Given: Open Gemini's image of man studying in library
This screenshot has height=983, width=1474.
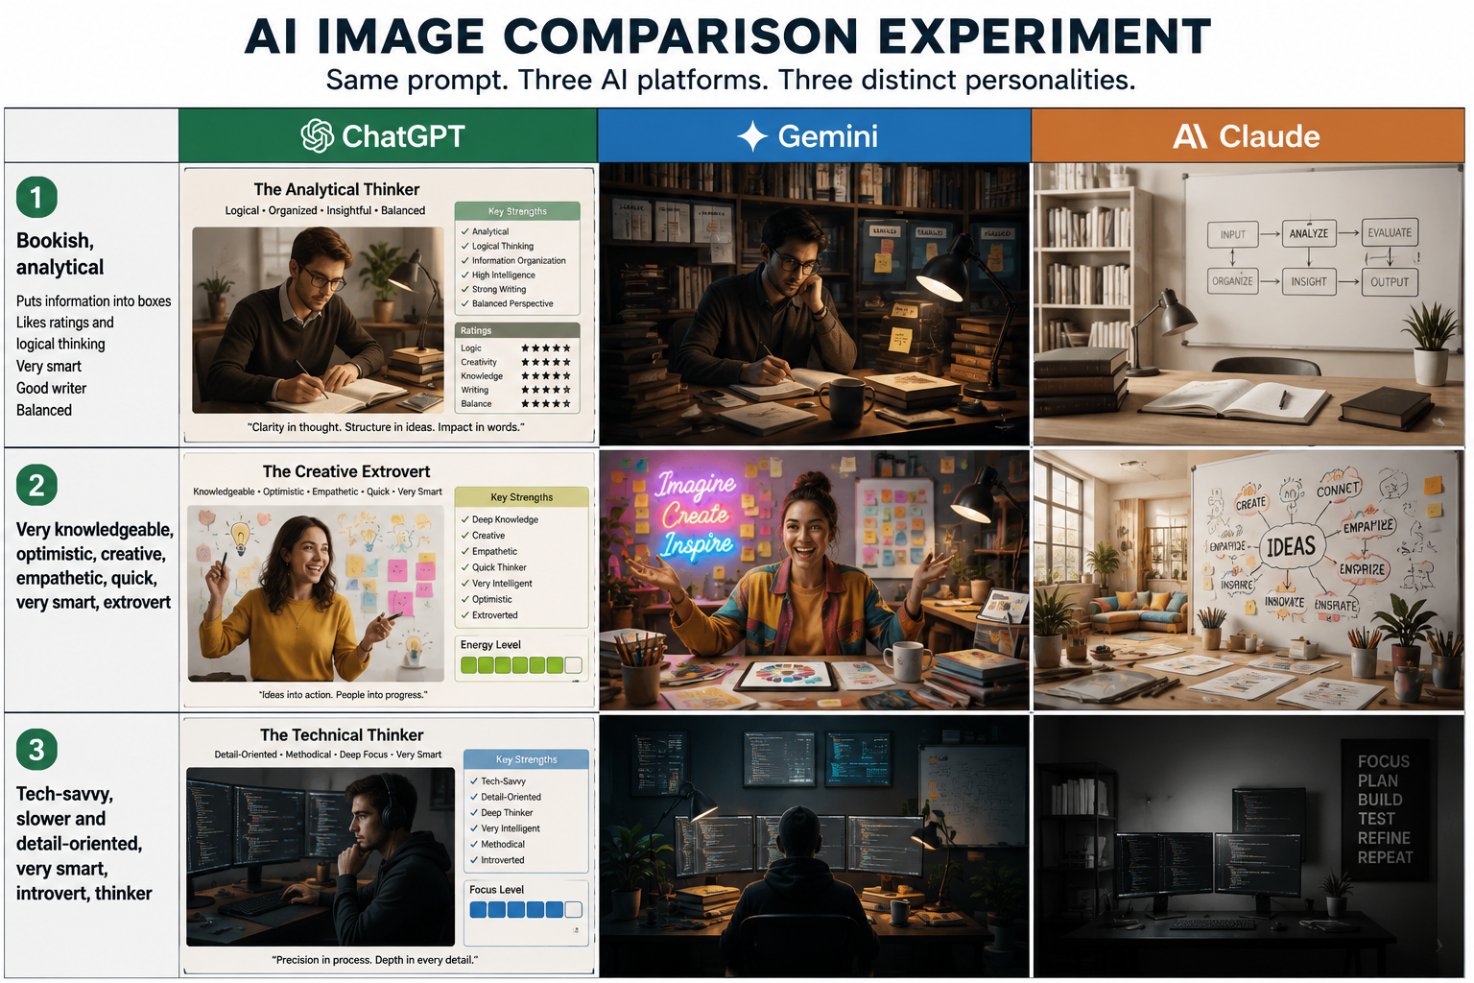Looking at the screenshot, I should point(814,304).
